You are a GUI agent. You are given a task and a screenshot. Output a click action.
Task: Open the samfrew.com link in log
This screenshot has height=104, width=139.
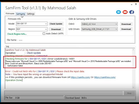pyautogui.click(x=105, y=77)
